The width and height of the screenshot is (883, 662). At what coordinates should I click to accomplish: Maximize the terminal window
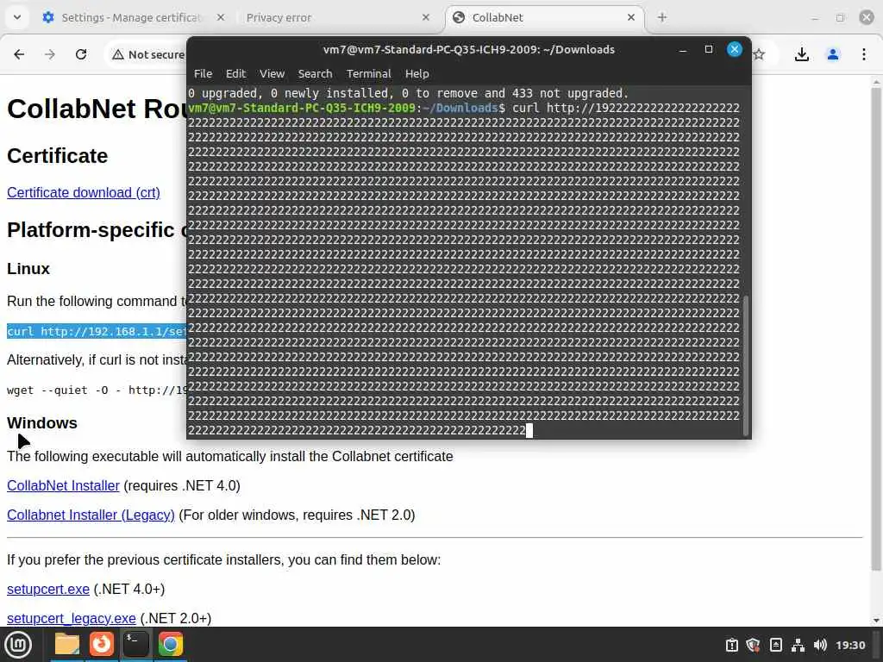click(x=709, y=49)
